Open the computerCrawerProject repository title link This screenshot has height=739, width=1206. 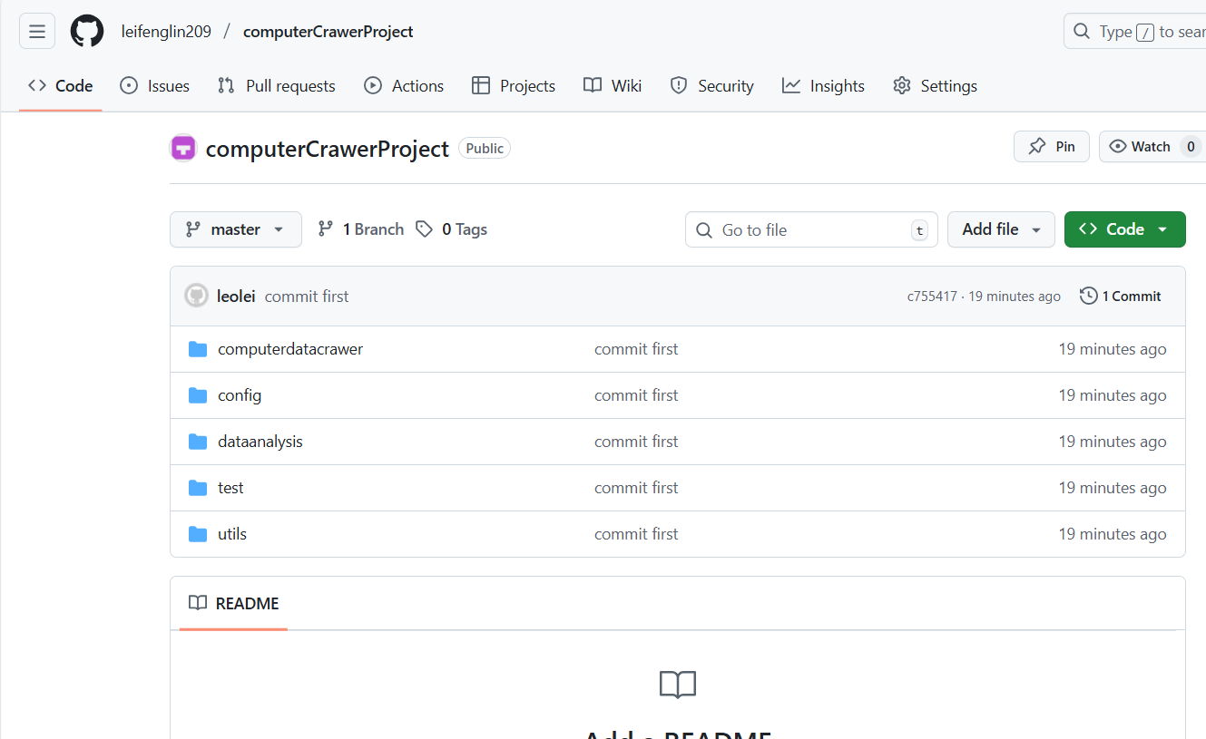[x=328, y=149]
